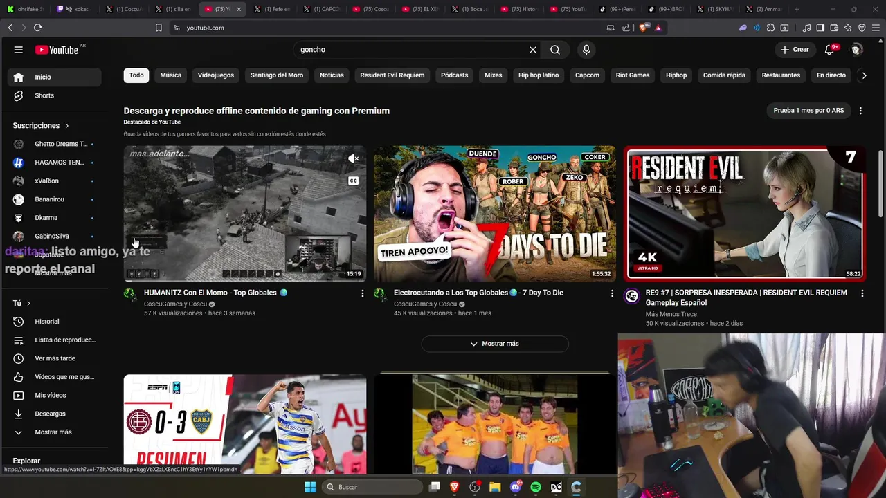
Task: Open Más Menos Trece channel link
Action: point(671,314)
